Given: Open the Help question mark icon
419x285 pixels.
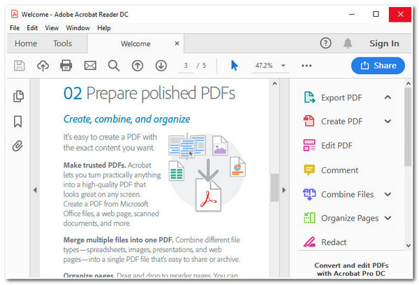Looking at the screenshot, I should click(325, 43).
